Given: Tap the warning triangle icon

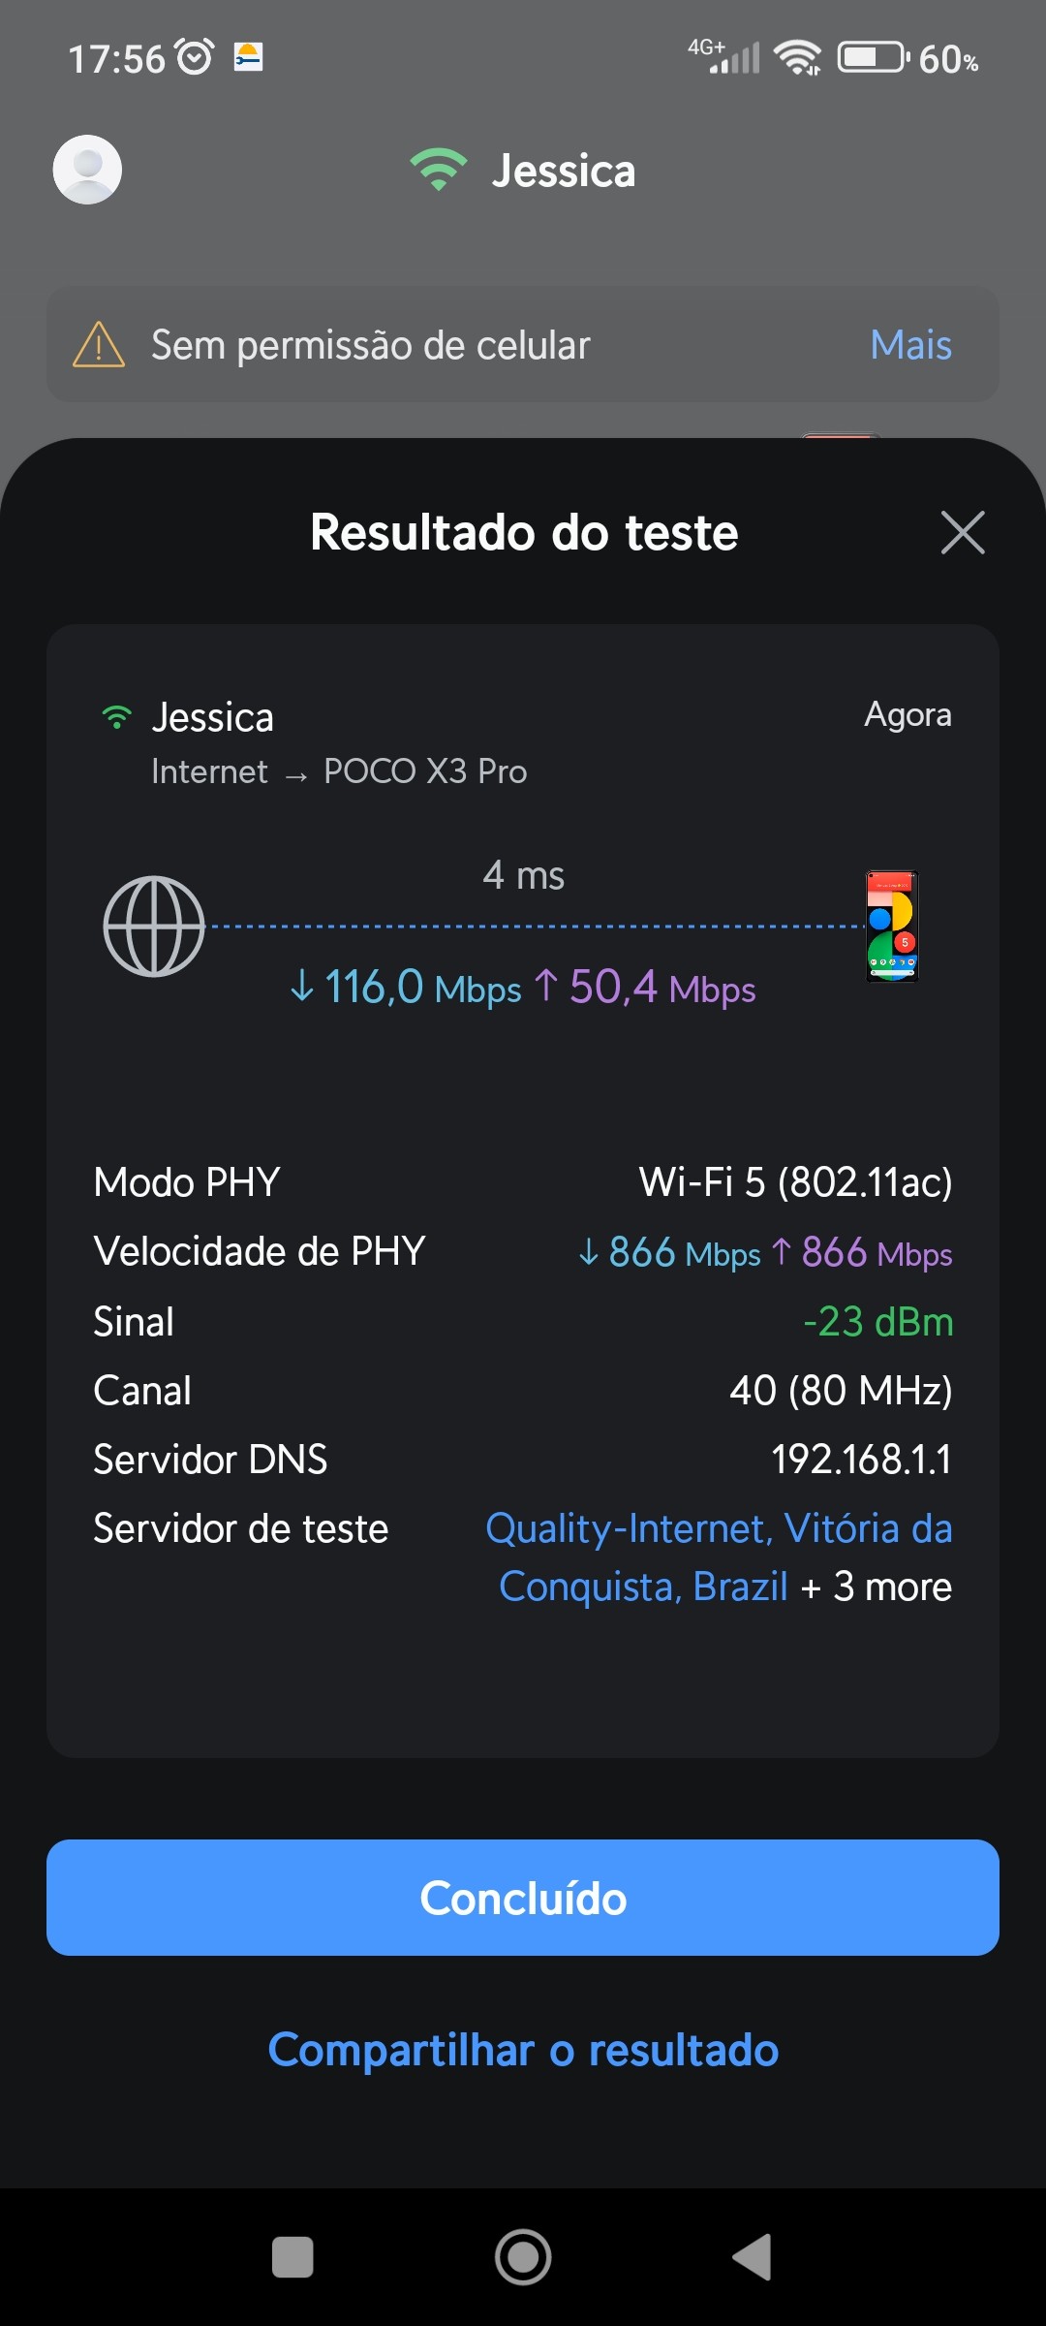Looking at the screenshot, I should tap(99, 345).
